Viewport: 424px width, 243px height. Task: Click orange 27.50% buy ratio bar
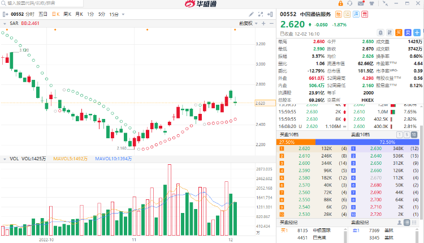[x=296, y=142]
